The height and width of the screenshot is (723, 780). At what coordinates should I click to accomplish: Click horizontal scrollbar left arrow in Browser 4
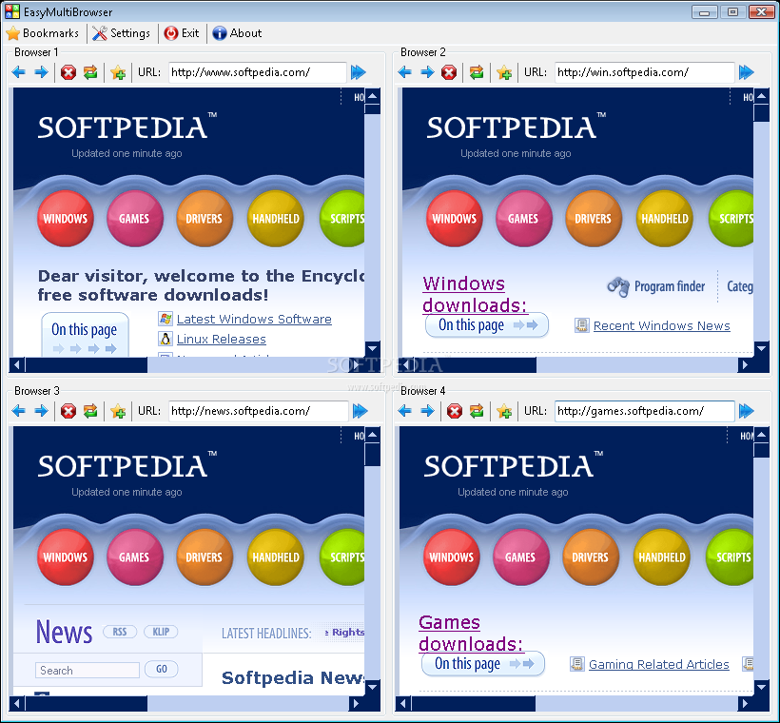coord(403,704)
